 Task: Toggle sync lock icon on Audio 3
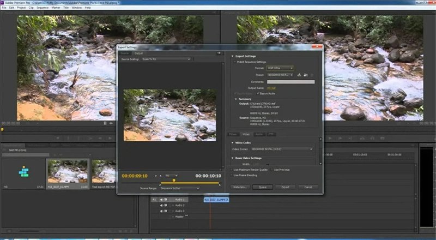tap(166, 211)
